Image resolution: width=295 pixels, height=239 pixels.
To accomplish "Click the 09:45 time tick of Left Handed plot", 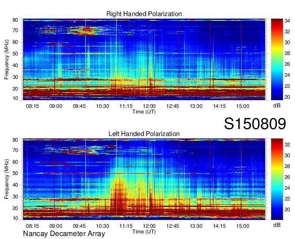I will [x=79, y=226].
